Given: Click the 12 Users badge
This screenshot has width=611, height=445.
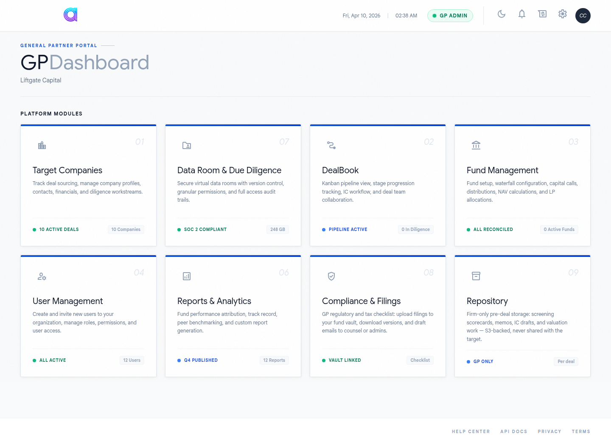Looking at the screenshot, I should point(132,360).
